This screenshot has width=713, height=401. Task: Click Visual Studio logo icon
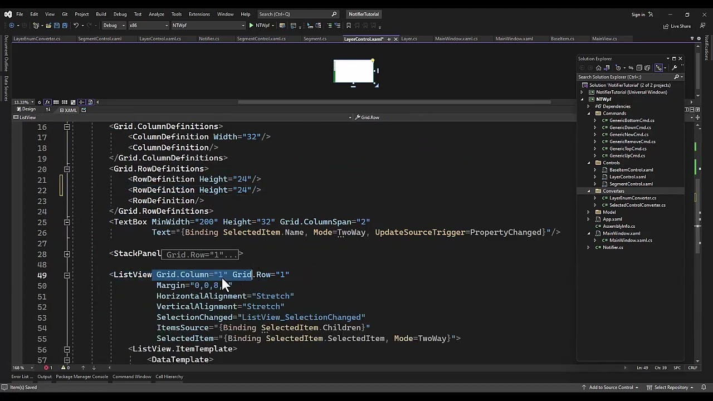tap(8, 14)
